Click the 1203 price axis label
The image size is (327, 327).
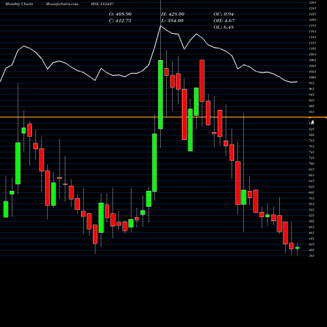pyautogui.click(x=313, y=20)
